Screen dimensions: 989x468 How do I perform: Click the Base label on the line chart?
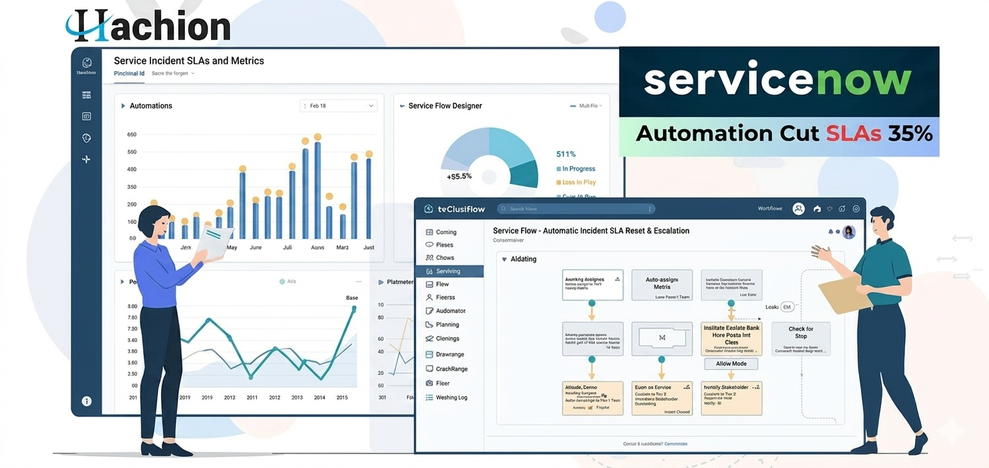coord(352,298)
